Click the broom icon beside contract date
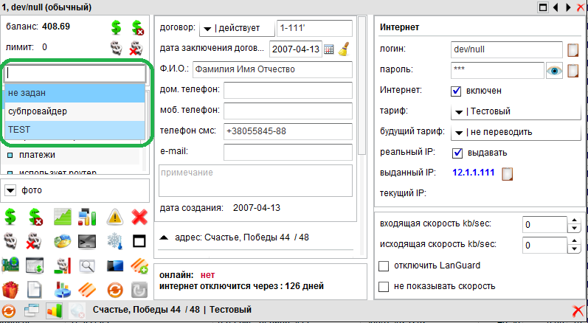Viewport: 588px width, 323px height. tap(343, 49)
